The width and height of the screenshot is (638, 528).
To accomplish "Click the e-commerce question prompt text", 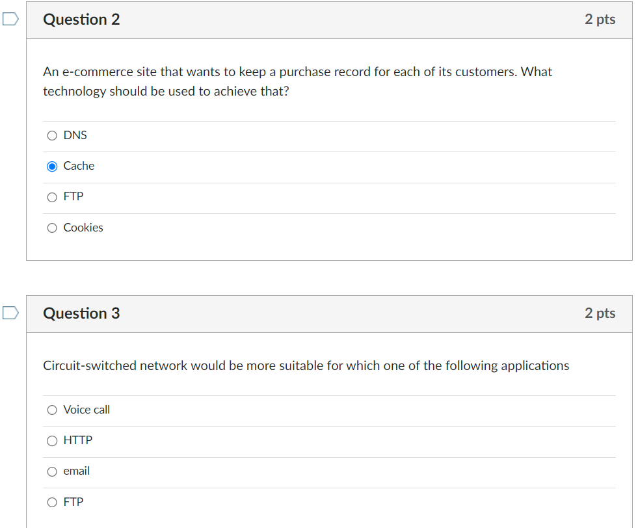I will 297,81.
